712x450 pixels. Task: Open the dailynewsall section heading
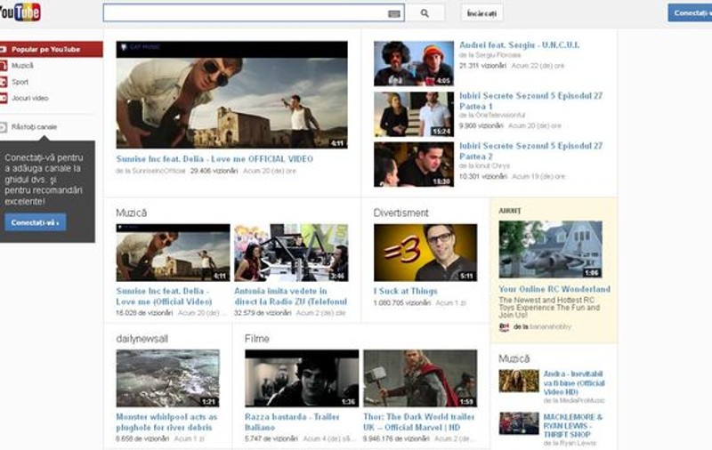142,339
